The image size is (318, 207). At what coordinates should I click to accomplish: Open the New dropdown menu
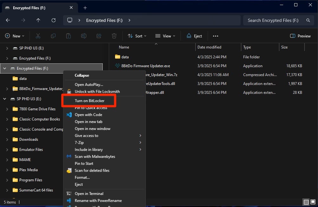click(15, 36)
